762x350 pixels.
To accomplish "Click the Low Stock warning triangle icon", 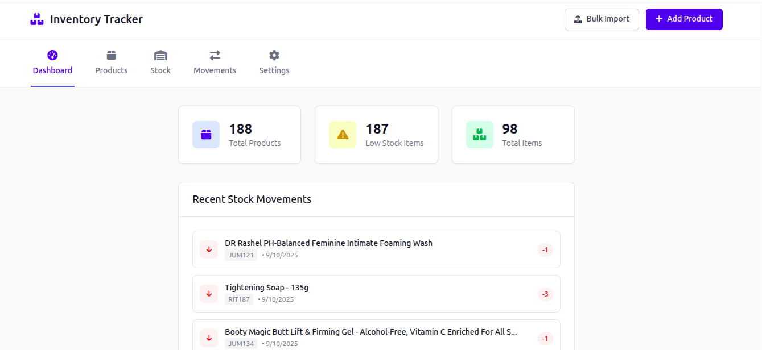I will point(342,135).
